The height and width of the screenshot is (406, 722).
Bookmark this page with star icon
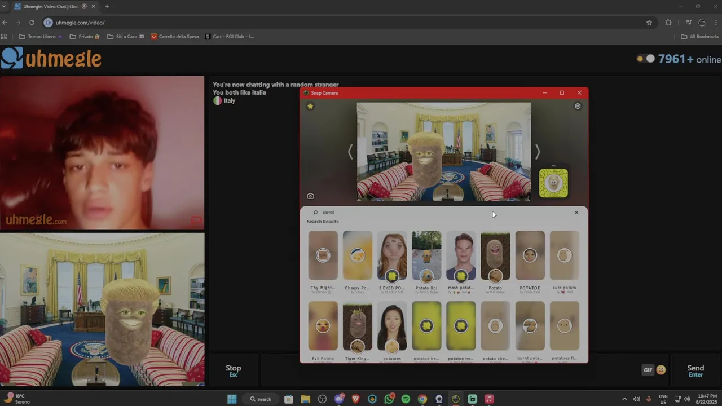coord(649,23)
